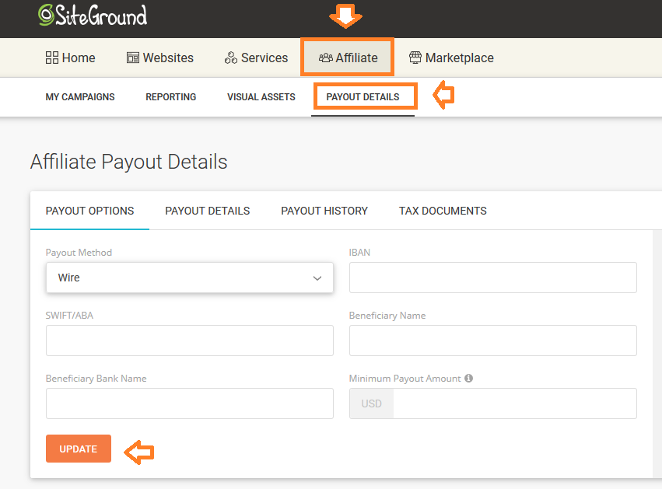The width and height of the screenshot is (662, 489).
Task: Open the Services menu
Action: (256, 58)
